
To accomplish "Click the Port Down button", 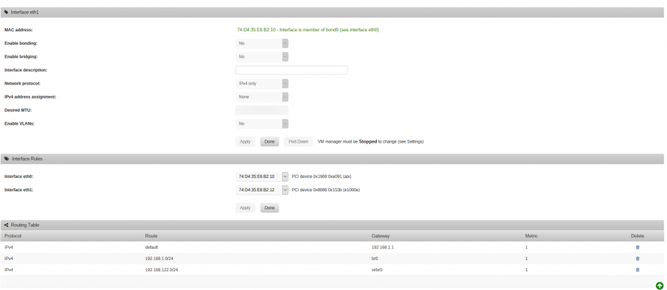I will click(298, 141).
